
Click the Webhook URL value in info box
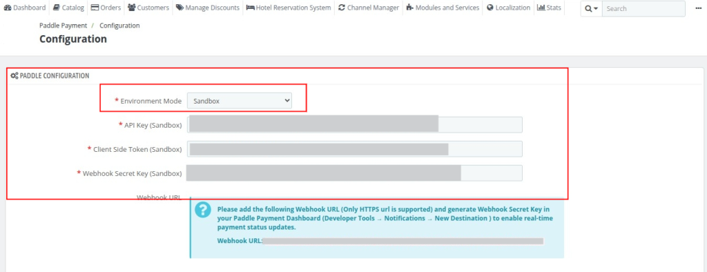403,241
